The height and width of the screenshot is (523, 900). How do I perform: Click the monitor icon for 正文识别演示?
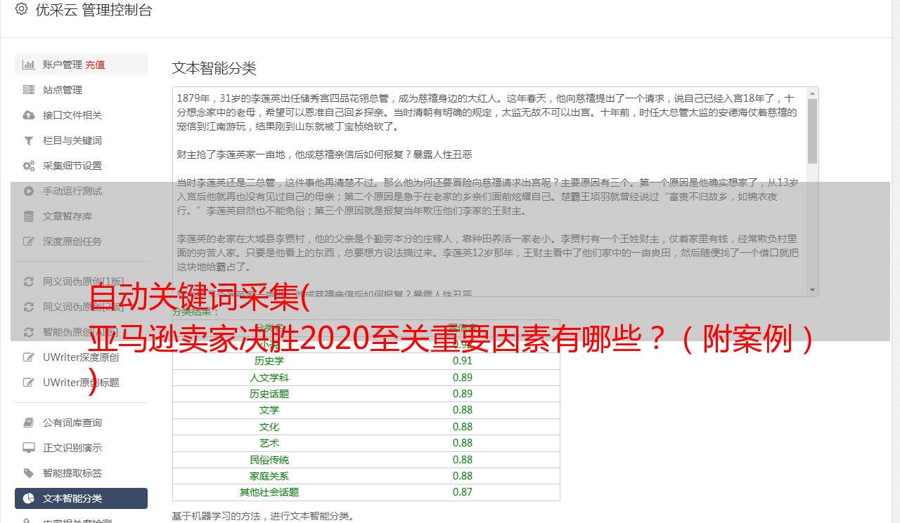pyautogui.click(x=29, y=448)
